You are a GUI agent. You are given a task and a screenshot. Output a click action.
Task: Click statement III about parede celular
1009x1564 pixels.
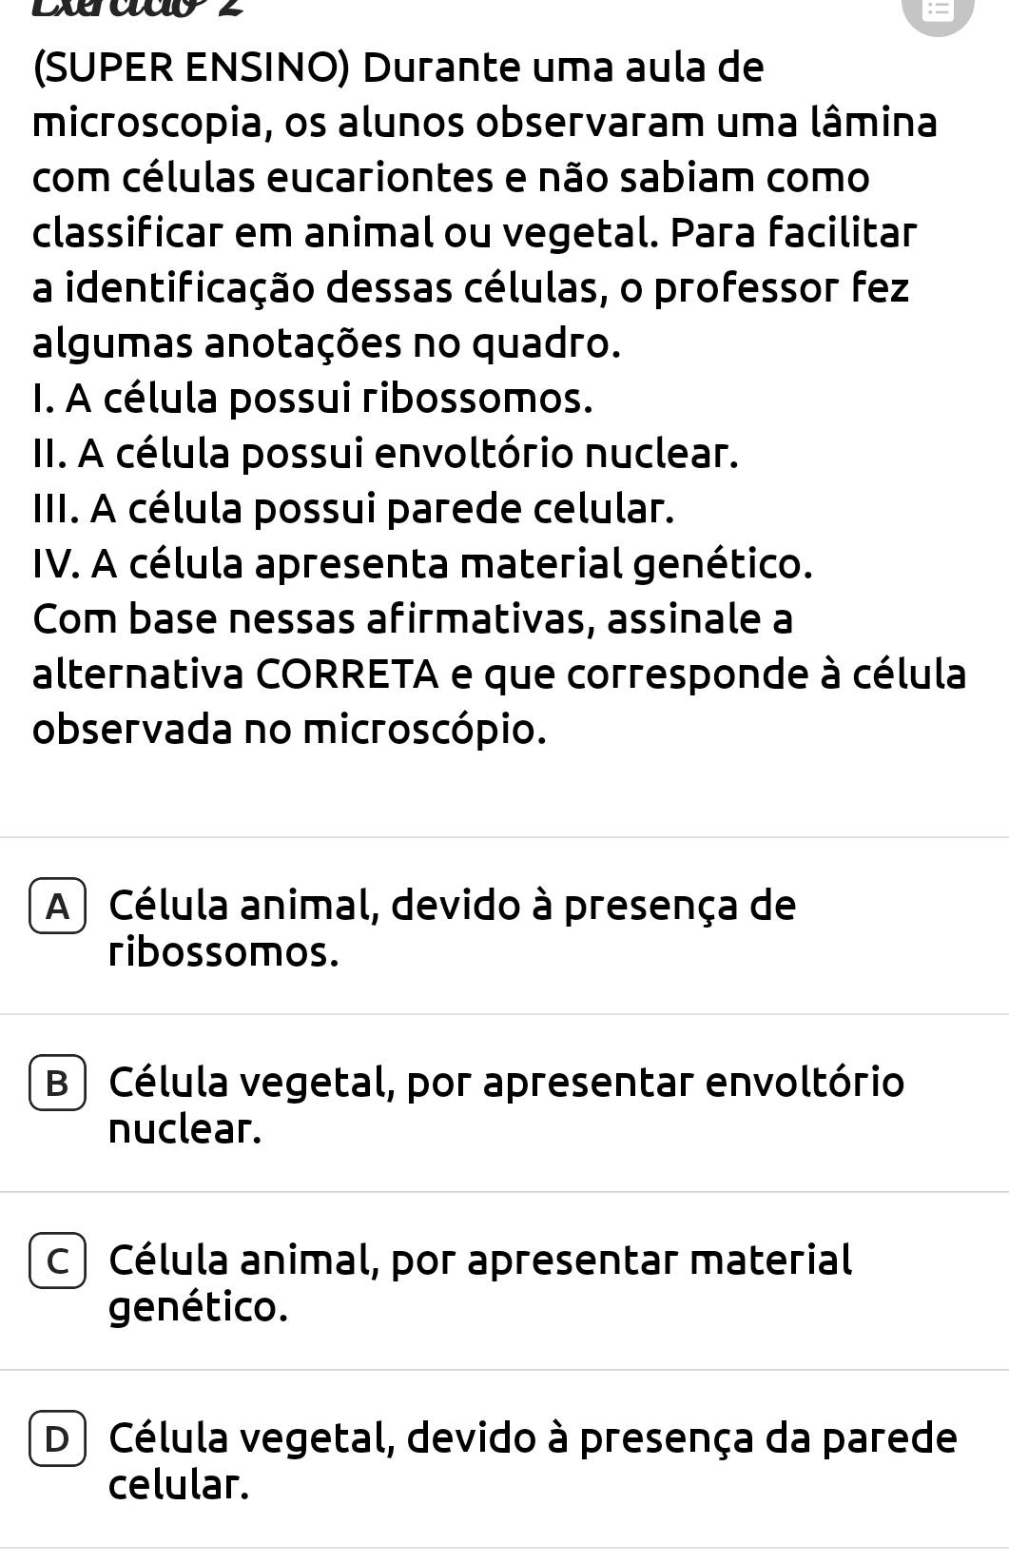354,510
